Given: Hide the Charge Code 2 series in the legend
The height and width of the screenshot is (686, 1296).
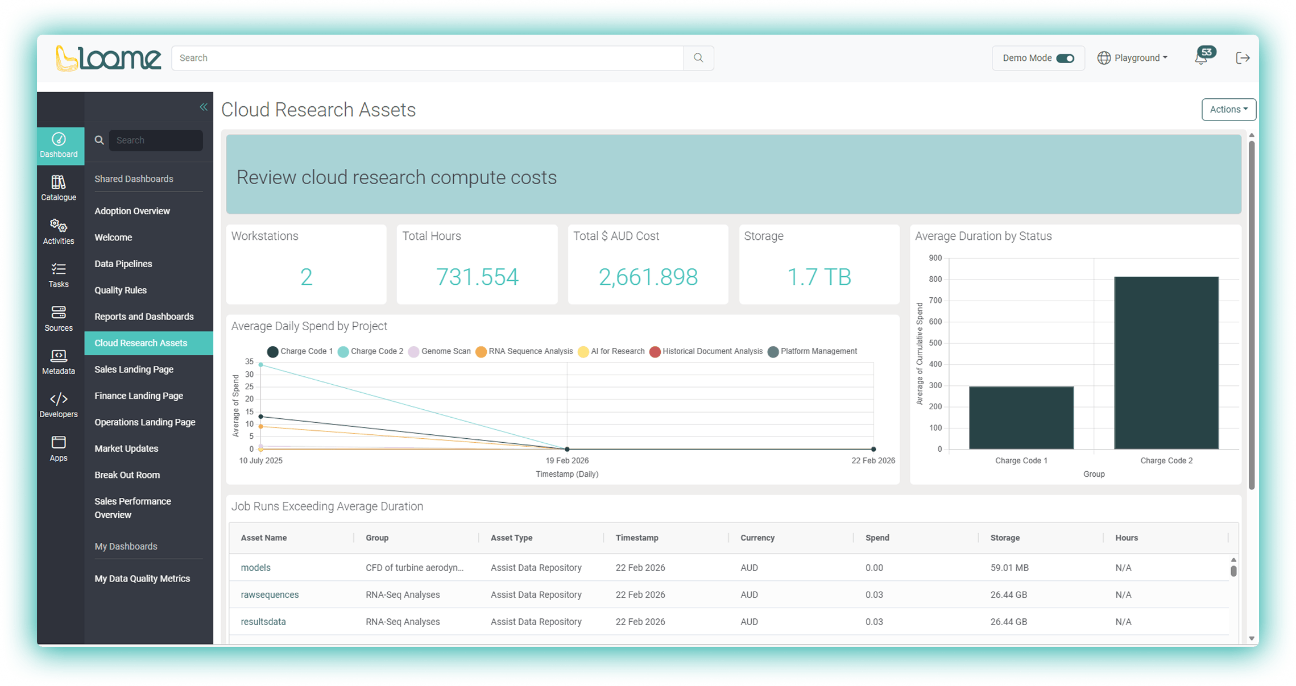Looking at the screenshot, I should 370,351.
